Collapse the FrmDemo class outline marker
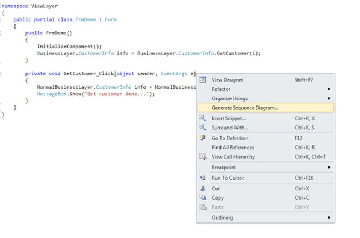 (2, 19)
